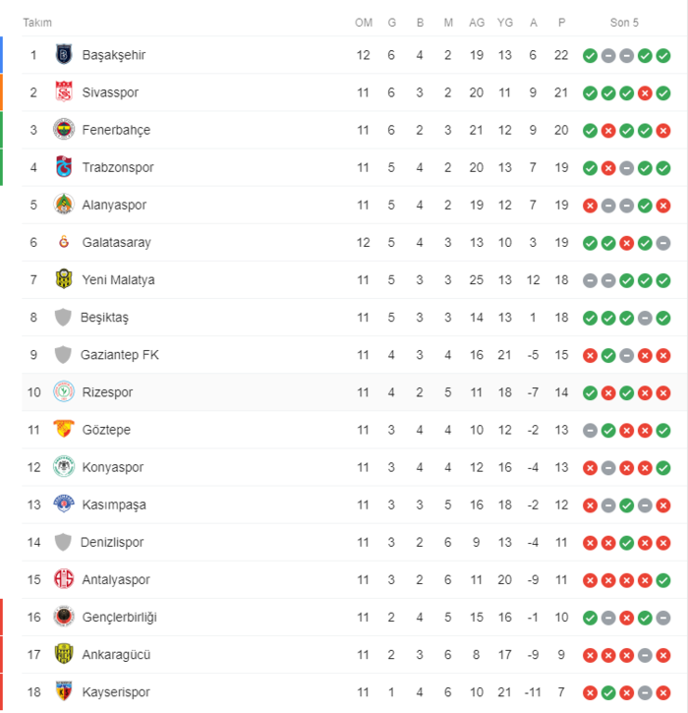Click the Galatasaray club crest
Viewport: 688px width, 713px height.
[64, 242]
